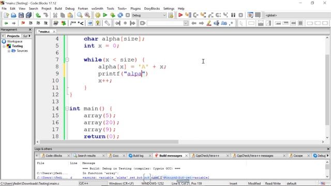Click the WINDOWS-1252 encoding status entry
Viewport: 331px width, 186px height.
click(153, 183)
